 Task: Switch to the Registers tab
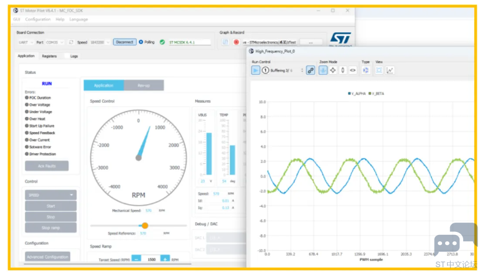pos(49,56)
